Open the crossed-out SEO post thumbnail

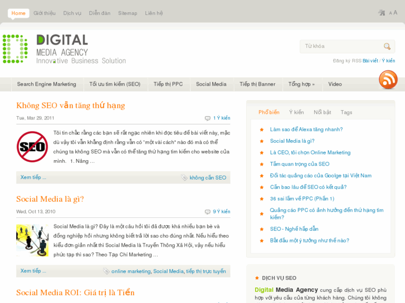point(32,147)
